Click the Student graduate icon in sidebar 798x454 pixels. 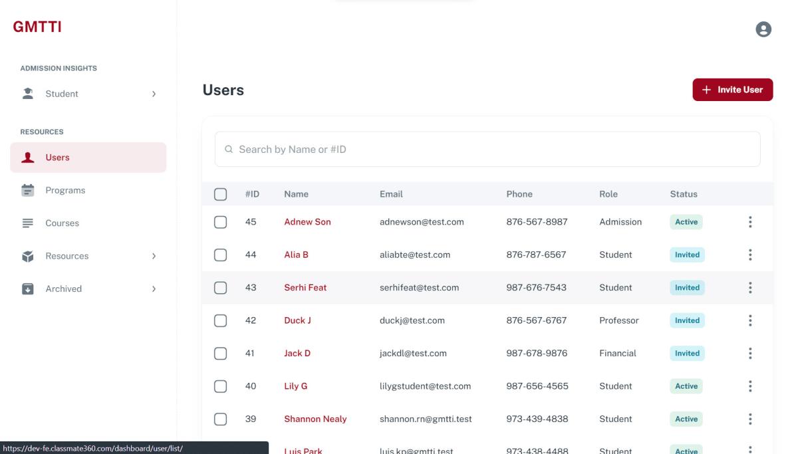coord(28,94)
